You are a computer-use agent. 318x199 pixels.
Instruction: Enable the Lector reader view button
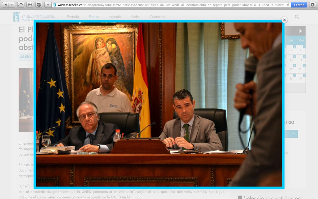[x=299, y=5]
